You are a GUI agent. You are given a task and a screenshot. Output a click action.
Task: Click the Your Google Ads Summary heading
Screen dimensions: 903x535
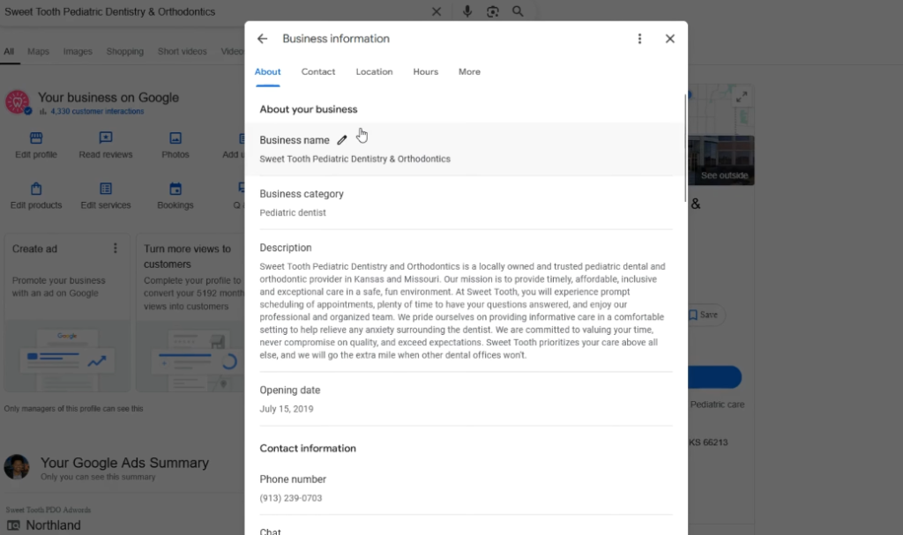coord(124,463)
